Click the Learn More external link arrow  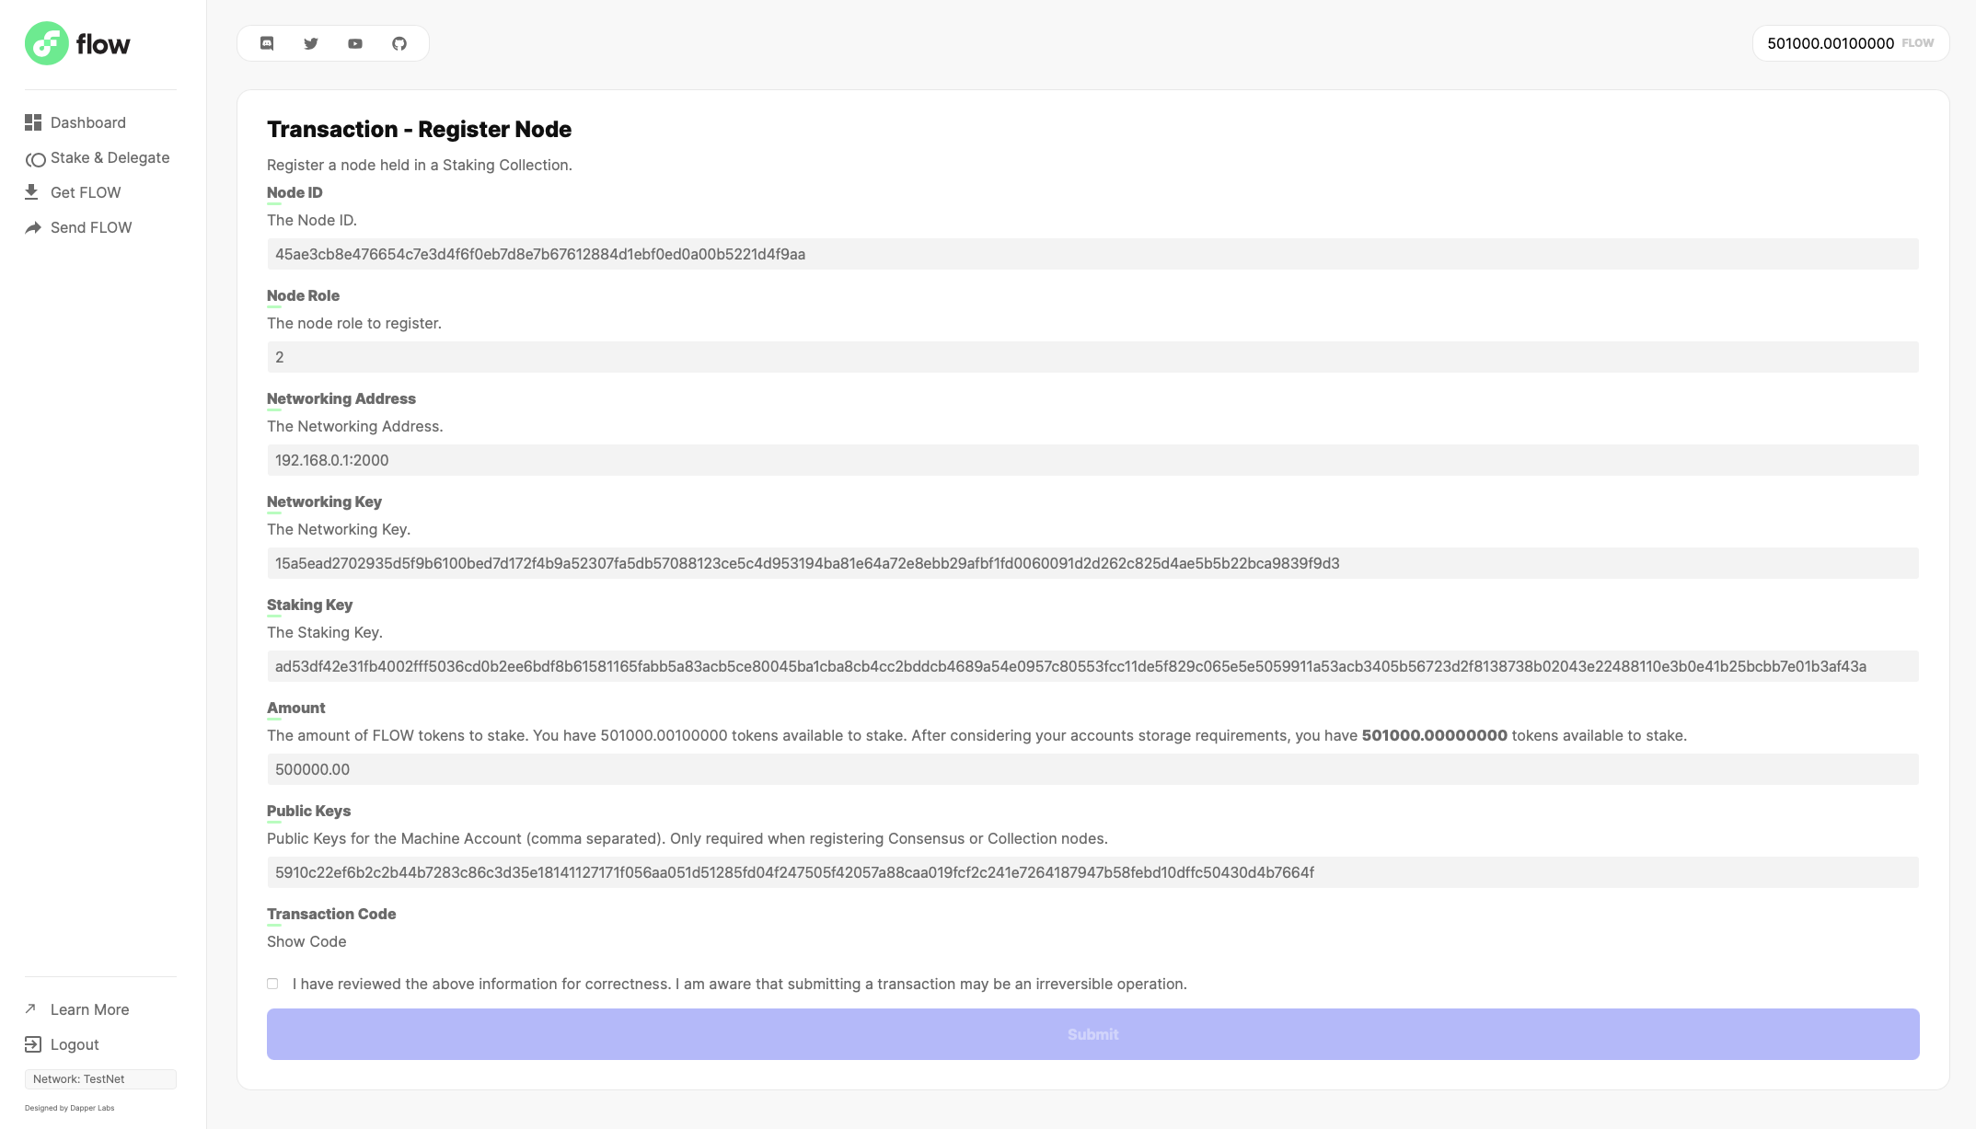[31, 1008]
